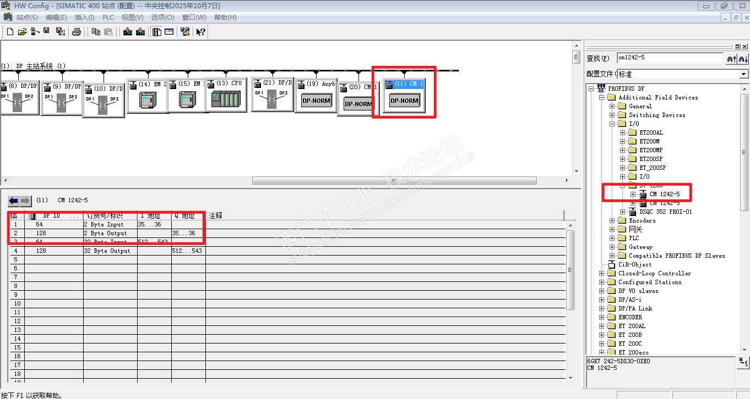Image resolution: width=750 pixels, height=399 pixels.
Task: Click the station view horizontal scrollbar
Action: pyautogui.click(x=394, y=180)
